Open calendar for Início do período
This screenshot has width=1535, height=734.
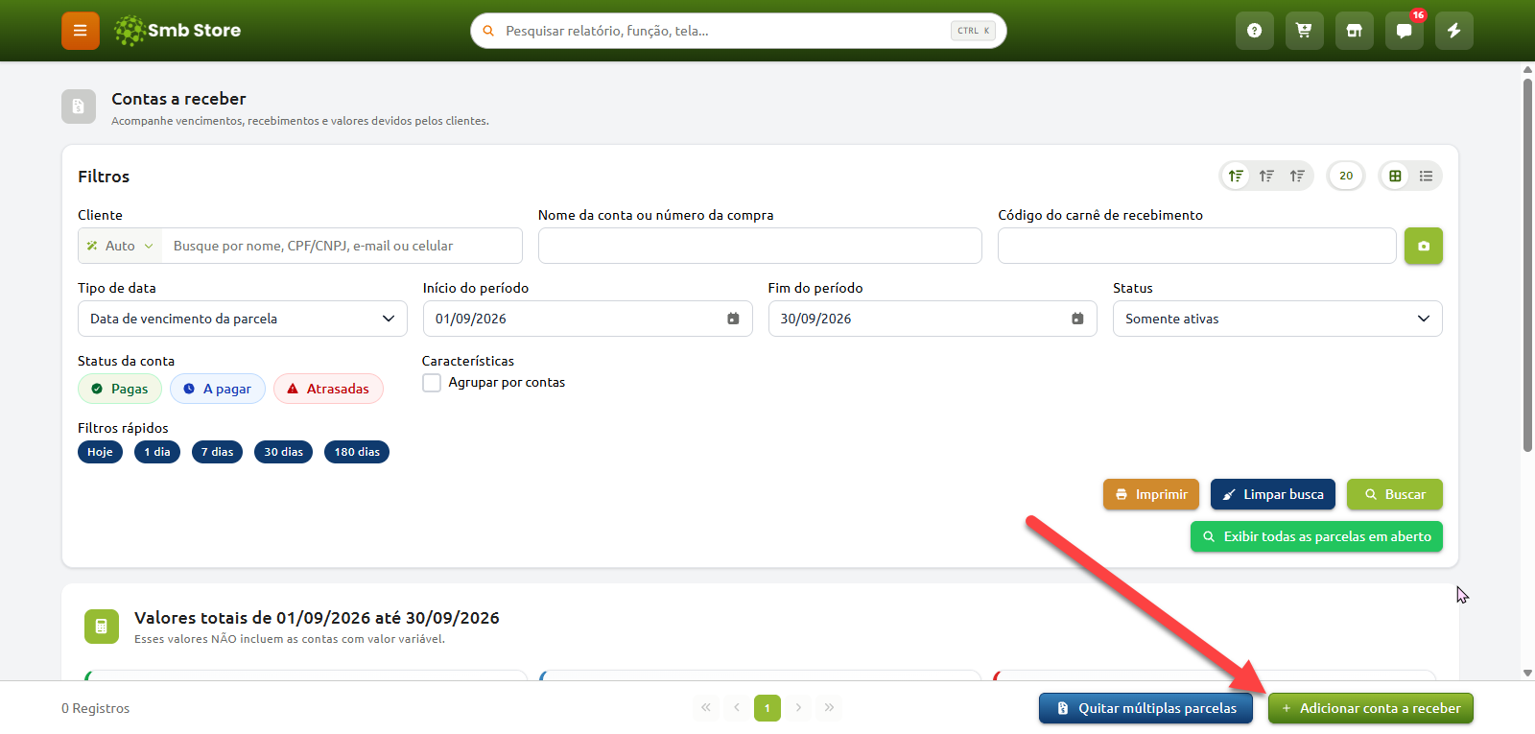733,319
